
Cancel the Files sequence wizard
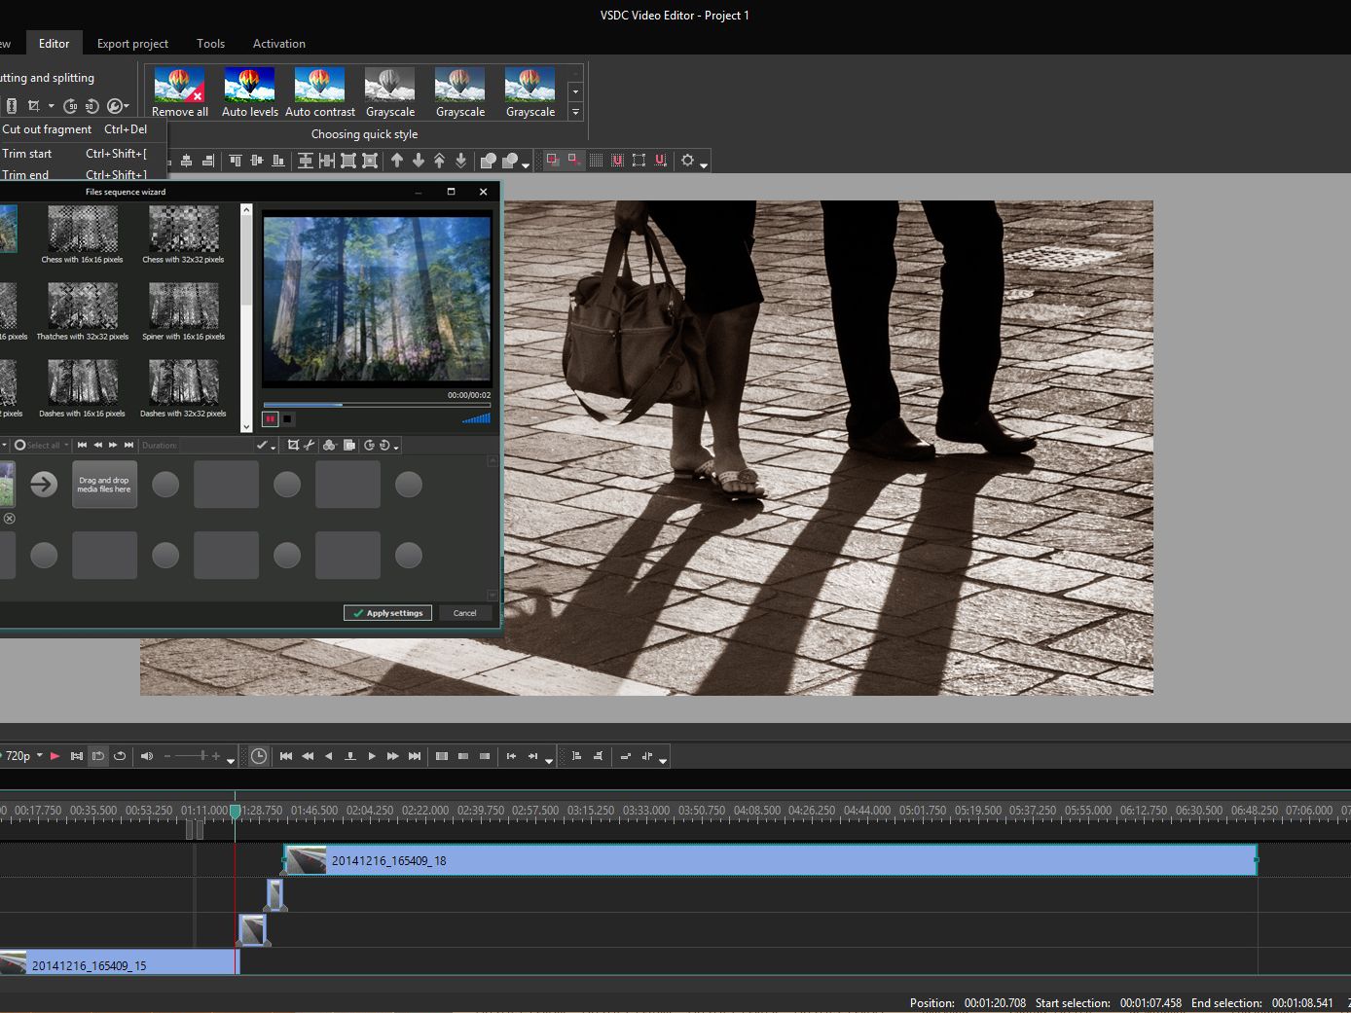click(x=464, y=613)
